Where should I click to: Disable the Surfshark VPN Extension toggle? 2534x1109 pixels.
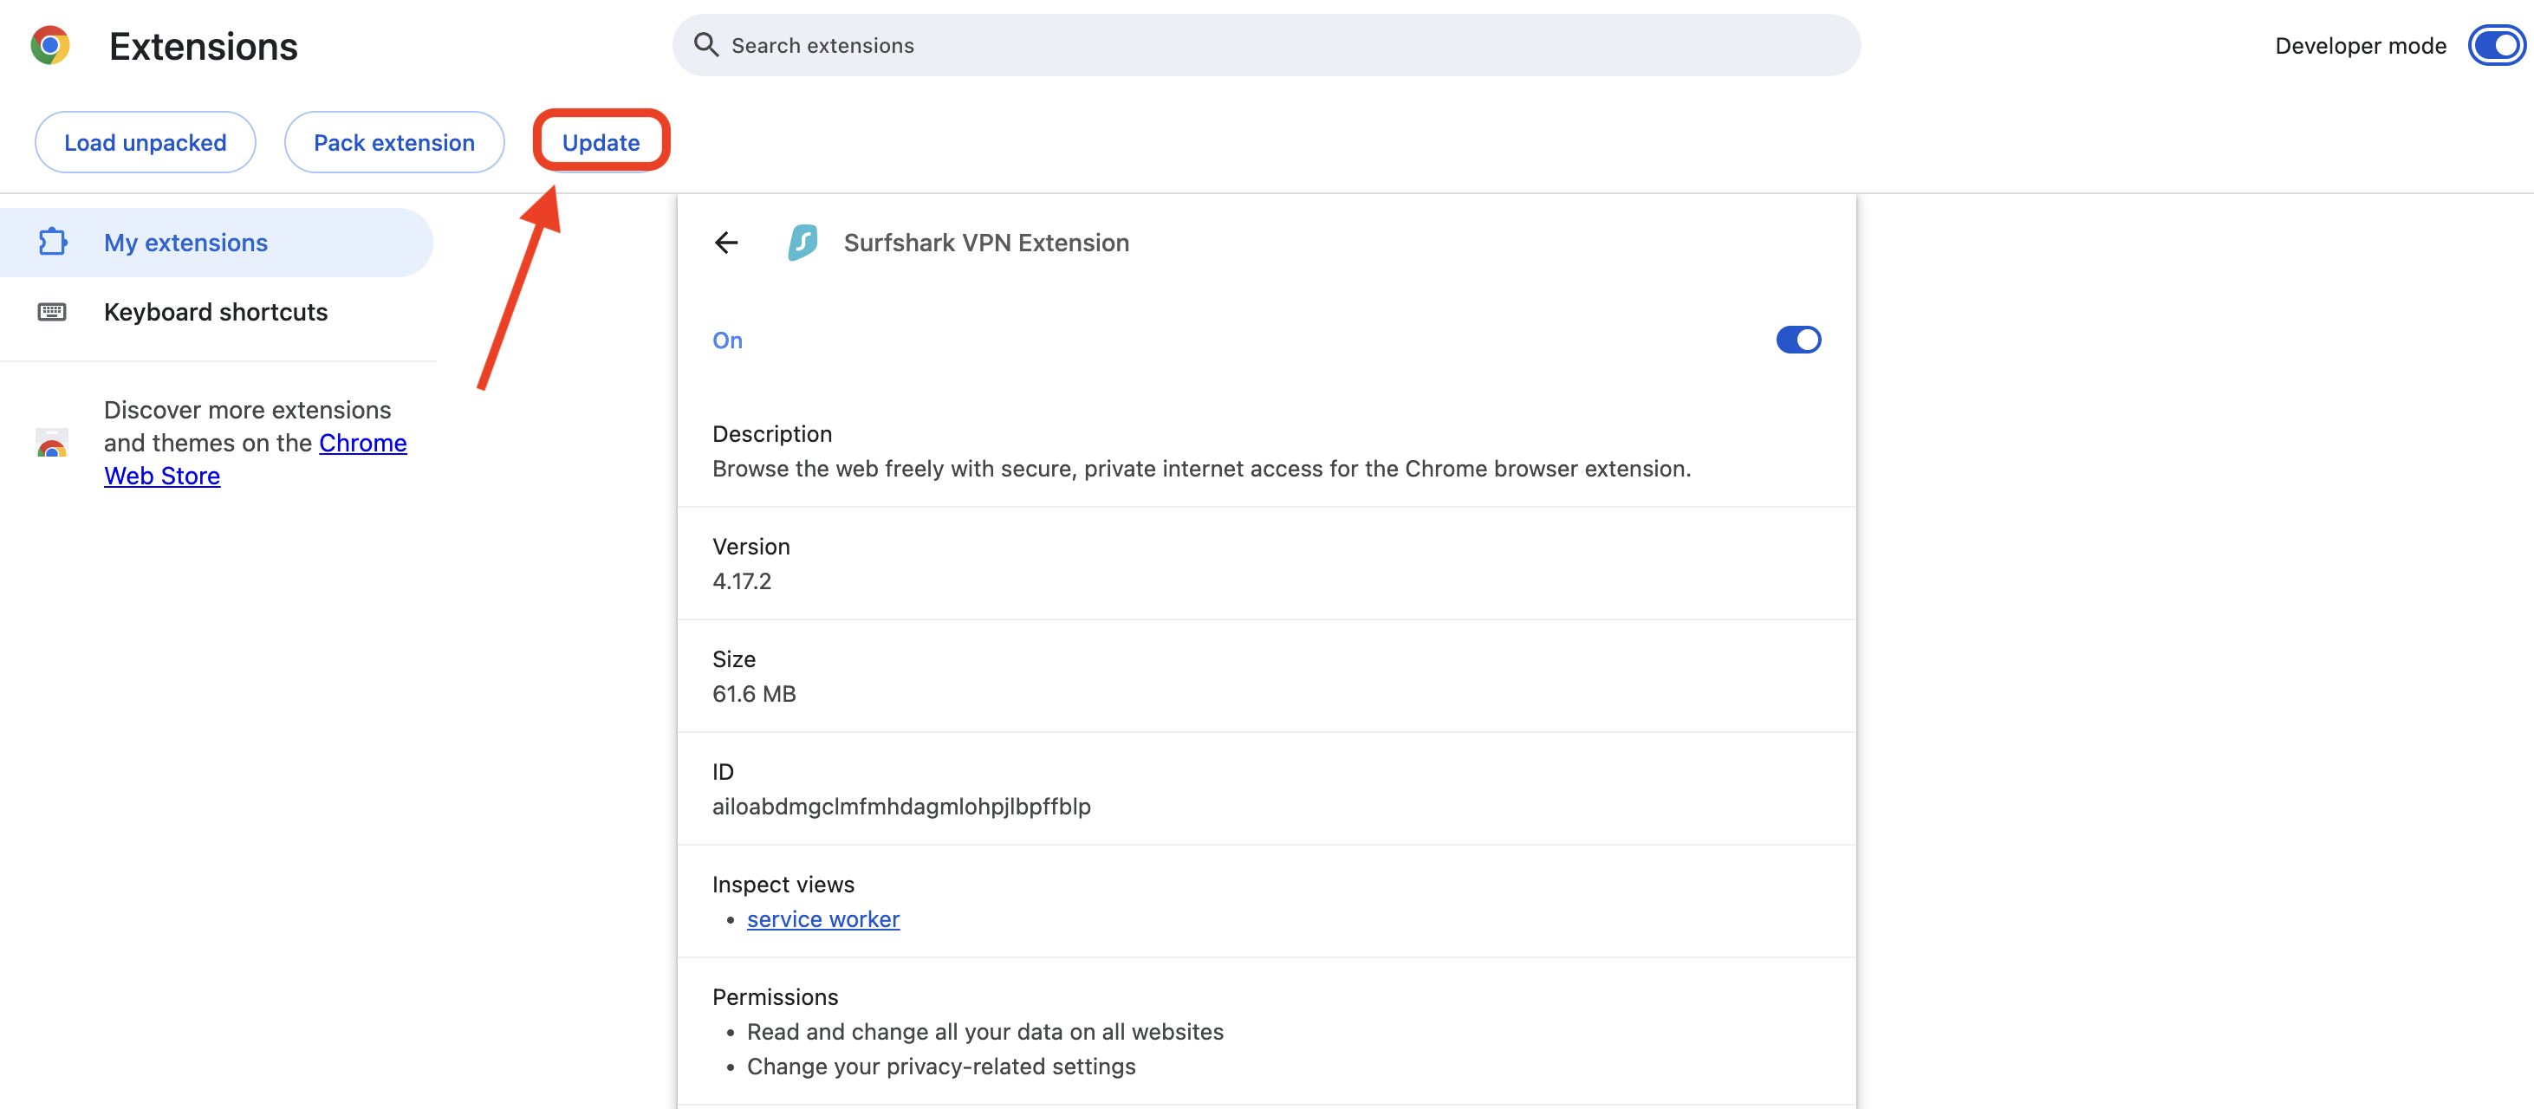point(1797,340)
